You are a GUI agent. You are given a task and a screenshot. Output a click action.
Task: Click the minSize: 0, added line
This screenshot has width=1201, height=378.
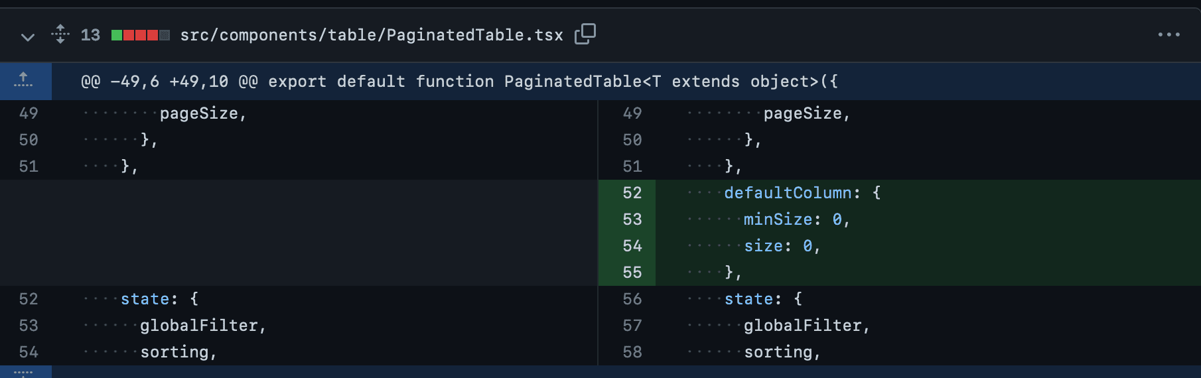pyautogui.click(x=796, y=220)
